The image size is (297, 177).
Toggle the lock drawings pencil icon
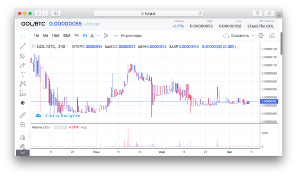coord(23,146)
